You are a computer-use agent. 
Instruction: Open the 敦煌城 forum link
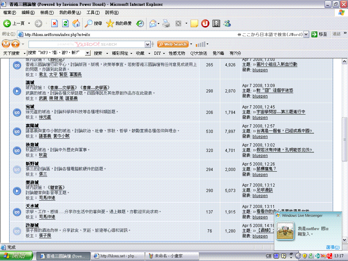(32, 144)
